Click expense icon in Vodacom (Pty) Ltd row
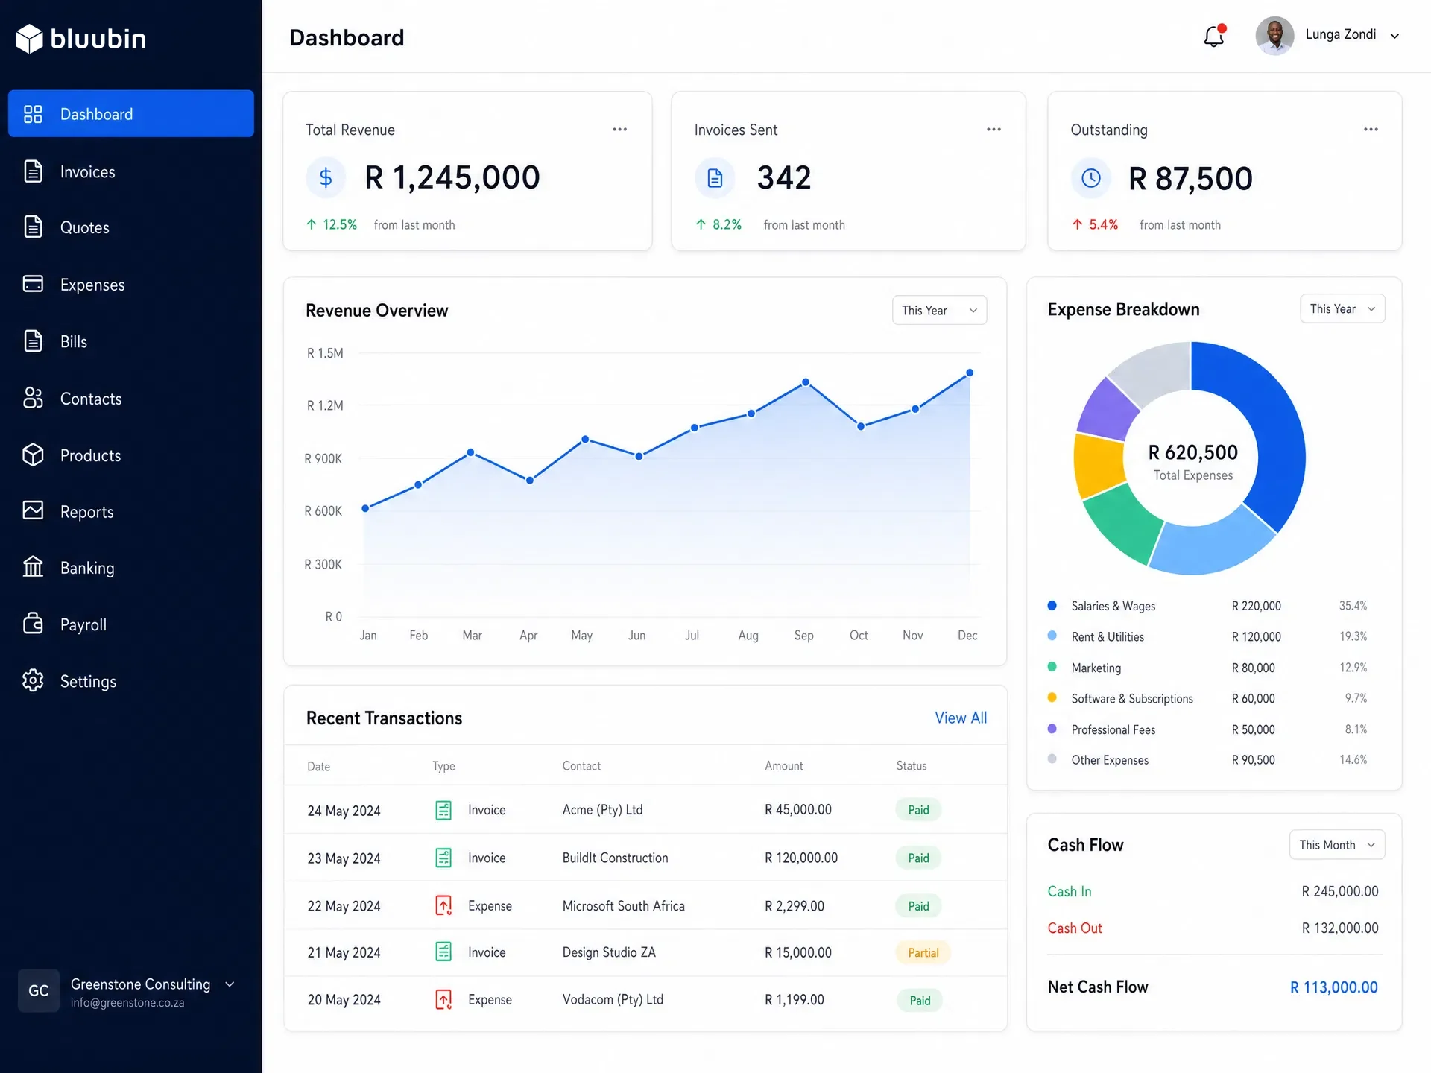This screenshot has width=1431, height=1073. 443,999
